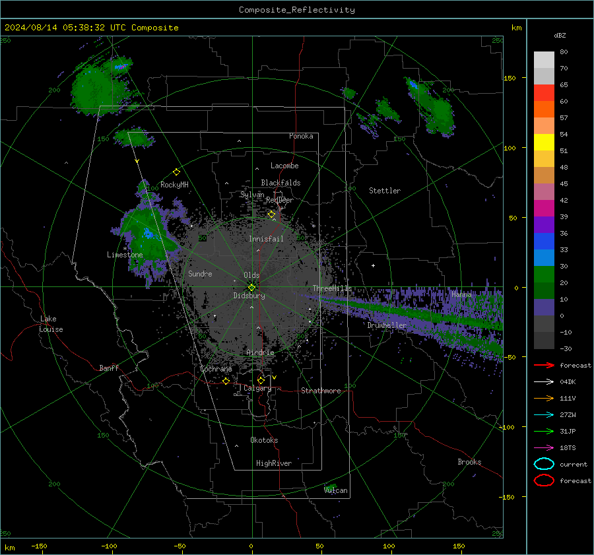Click the Didsbury city label
The height and width of the screenshot is (555, 594).
coord(249,296)
